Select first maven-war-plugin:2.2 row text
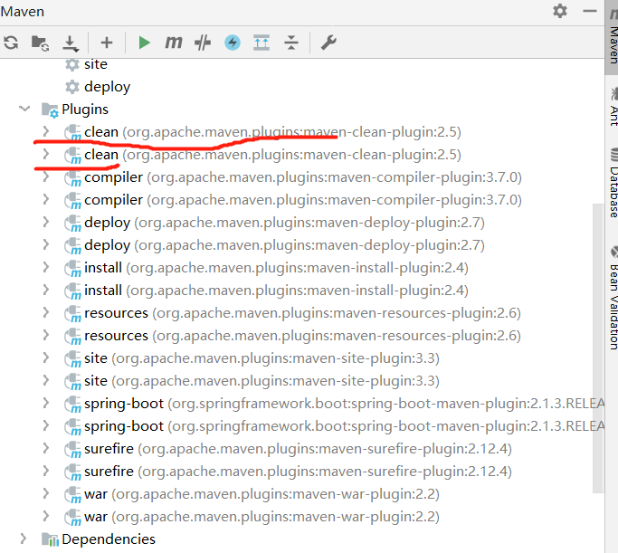This screenshot has width=618, height=553. tap(261, 494)
